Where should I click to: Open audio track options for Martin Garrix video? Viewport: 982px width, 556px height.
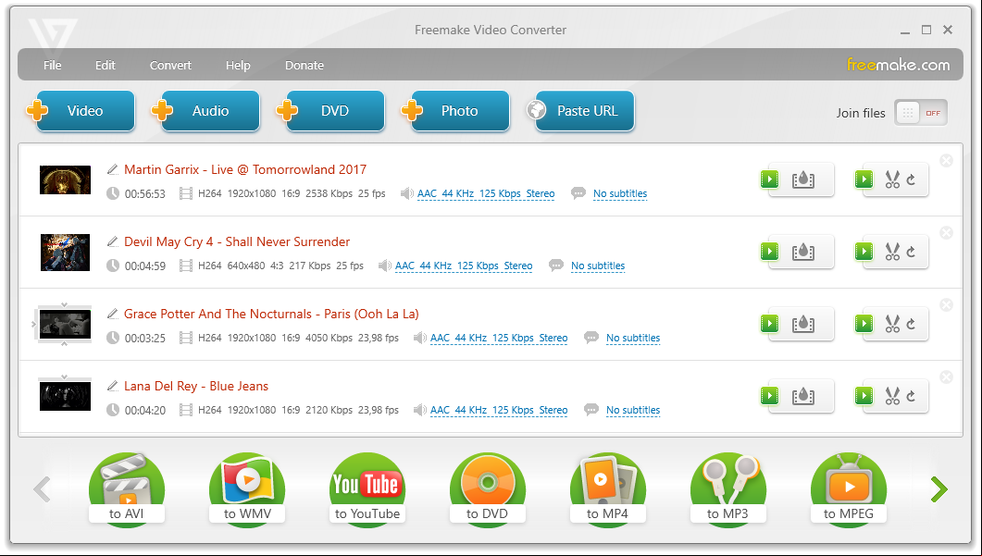(x=486, y=193)
